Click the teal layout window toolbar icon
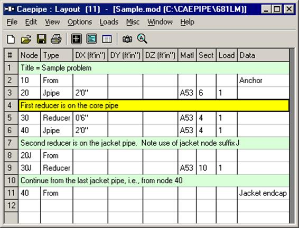This screenshot has height=228, width=299. tap(92, 39)
